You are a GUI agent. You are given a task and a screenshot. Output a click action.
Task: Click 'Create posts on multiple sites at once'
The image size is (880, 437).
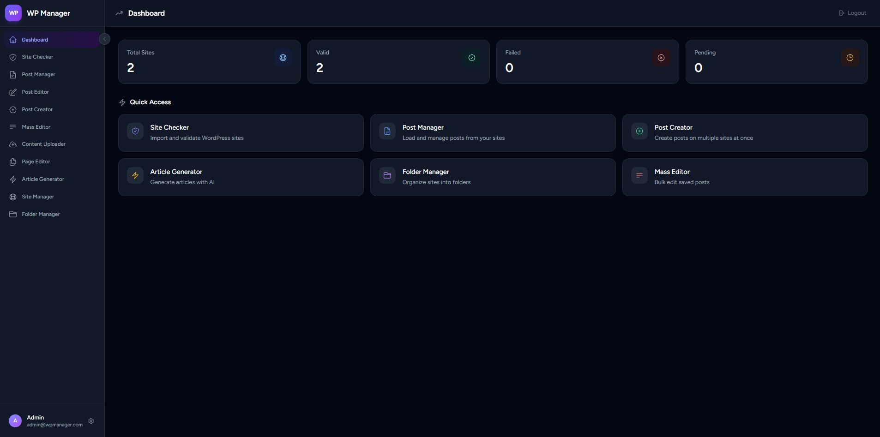click(704, 138)
